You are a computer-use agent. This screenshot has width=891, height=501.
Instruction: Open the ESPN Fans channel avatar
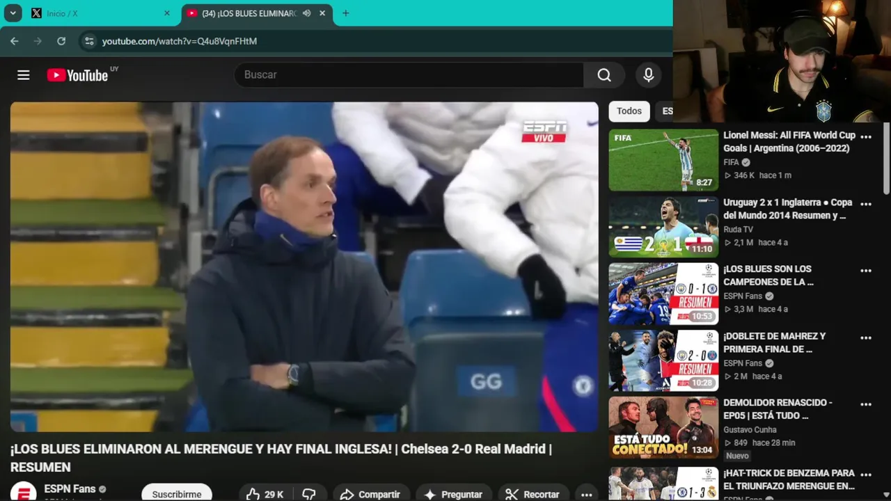[23, 492]
